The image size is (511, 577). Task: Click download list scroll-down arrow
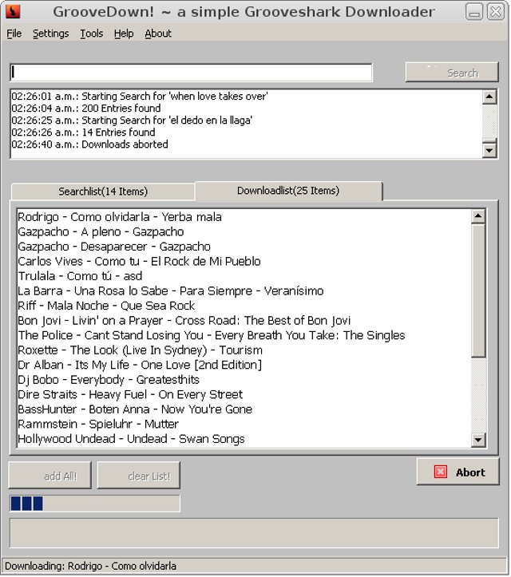(x=478, y=440)
